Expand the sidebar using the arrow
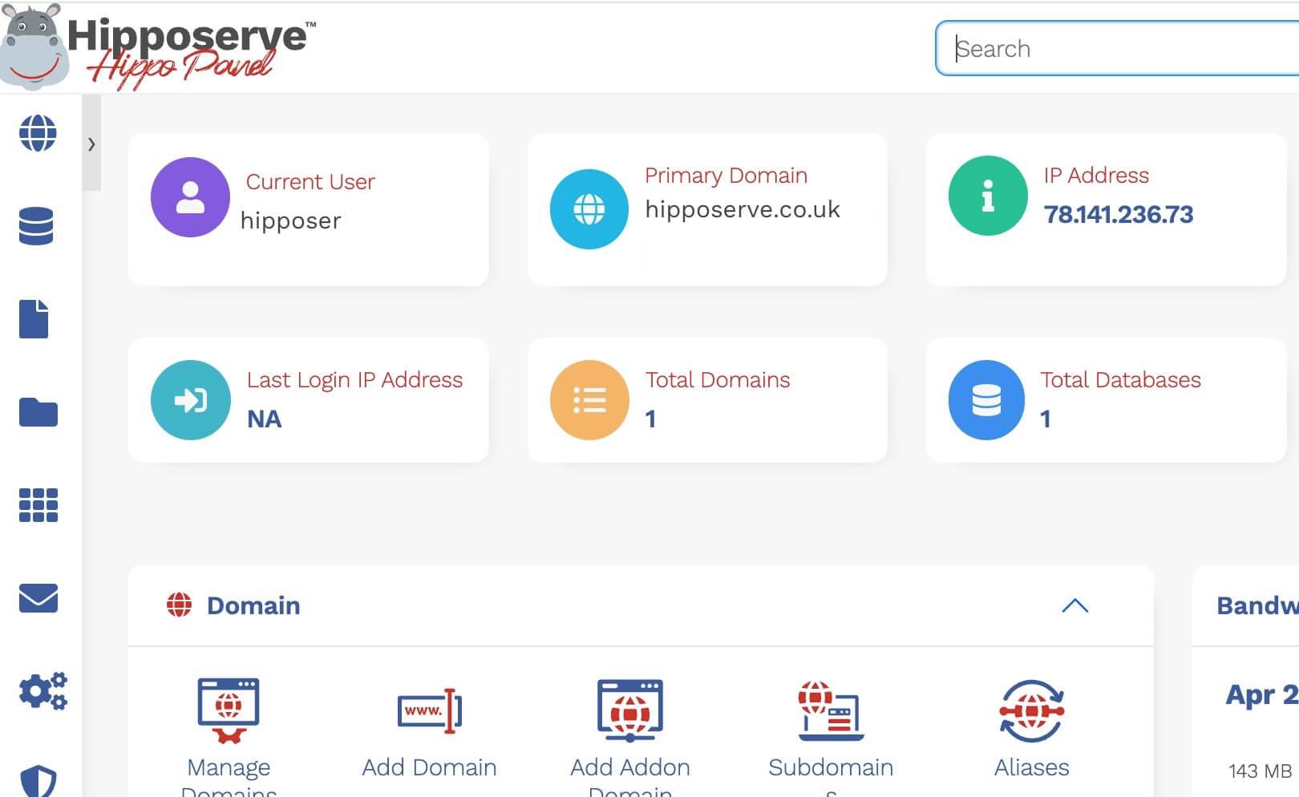Image resolution: width=1299 pixels, height=797 pixels. 91,144
